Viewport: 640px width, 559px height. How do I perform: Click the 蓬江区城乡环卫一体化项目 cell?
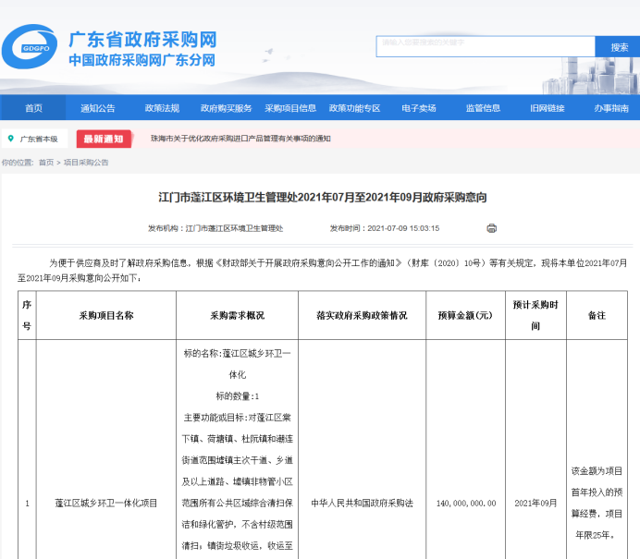point(106,504)
